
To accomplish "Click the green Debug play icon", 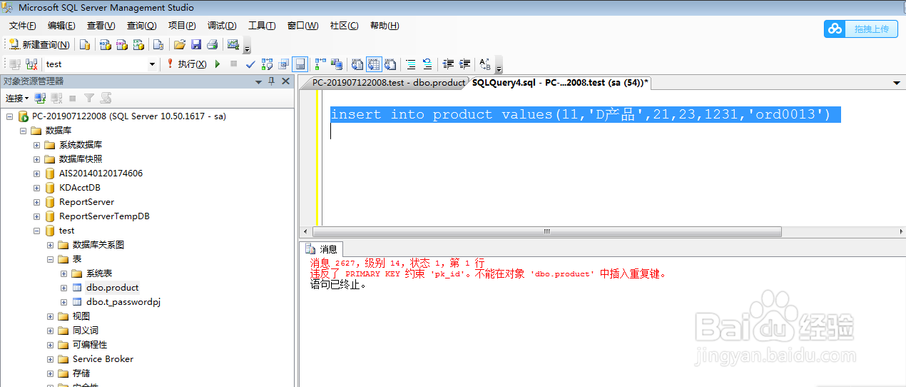I will pyautogui.click(x=218, y=64).
